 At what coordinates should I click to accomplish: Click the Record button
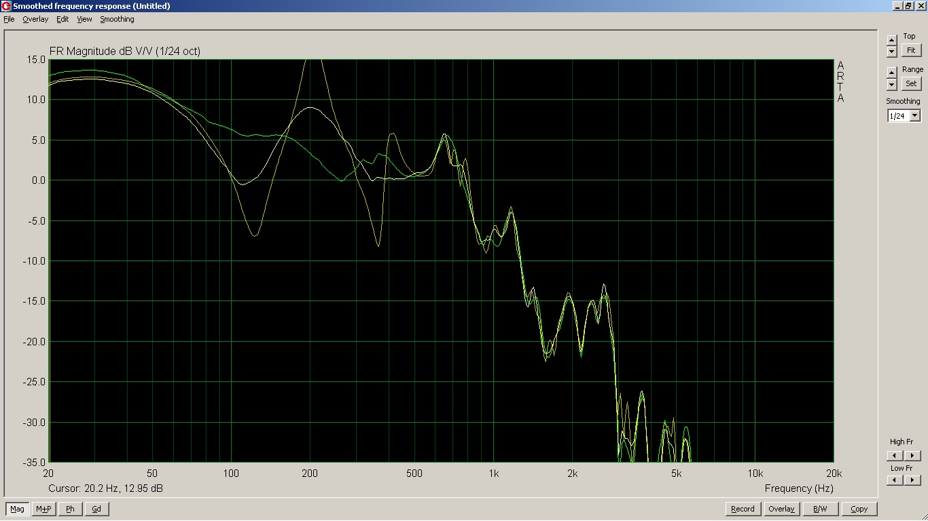pos(743,509)
